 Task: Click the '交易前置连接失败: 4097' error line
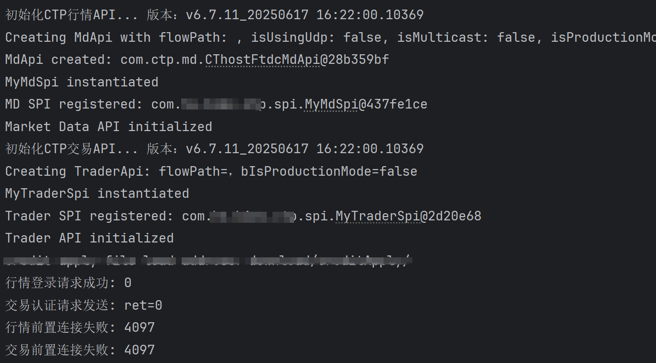(x=80, y=350)
